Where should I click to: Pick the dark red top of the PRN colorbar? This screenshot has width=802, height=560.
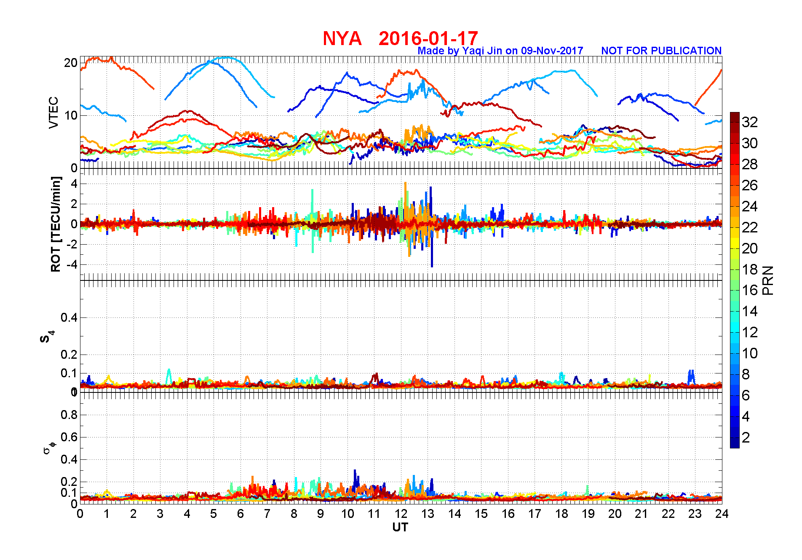735,117
